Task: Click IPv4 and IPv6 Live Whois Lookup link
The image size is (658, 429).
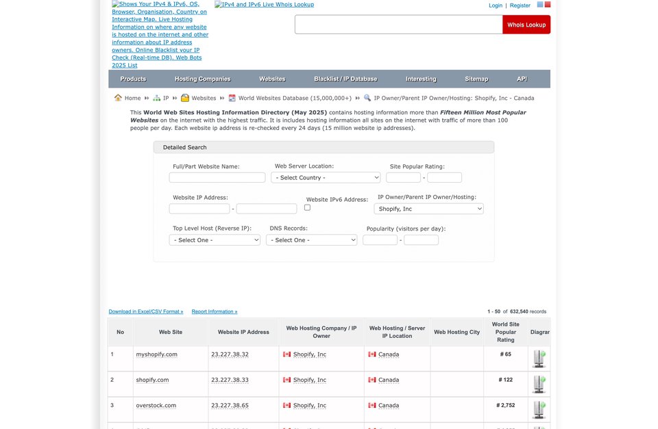Action: pos(265,5)
